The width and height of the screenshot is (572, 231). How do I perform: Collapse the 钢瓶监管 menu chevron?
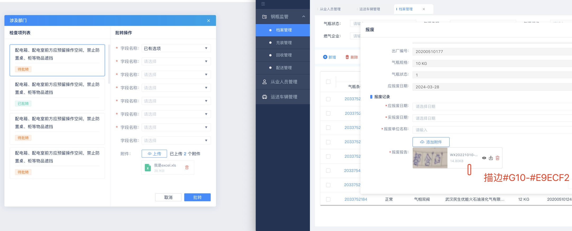(x=304, y=17)
